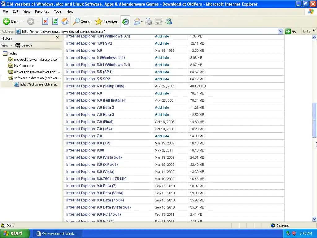Viewport: 317px width, 238px height.
Task: Click the address bar URL field
Action: click(150, 31)
